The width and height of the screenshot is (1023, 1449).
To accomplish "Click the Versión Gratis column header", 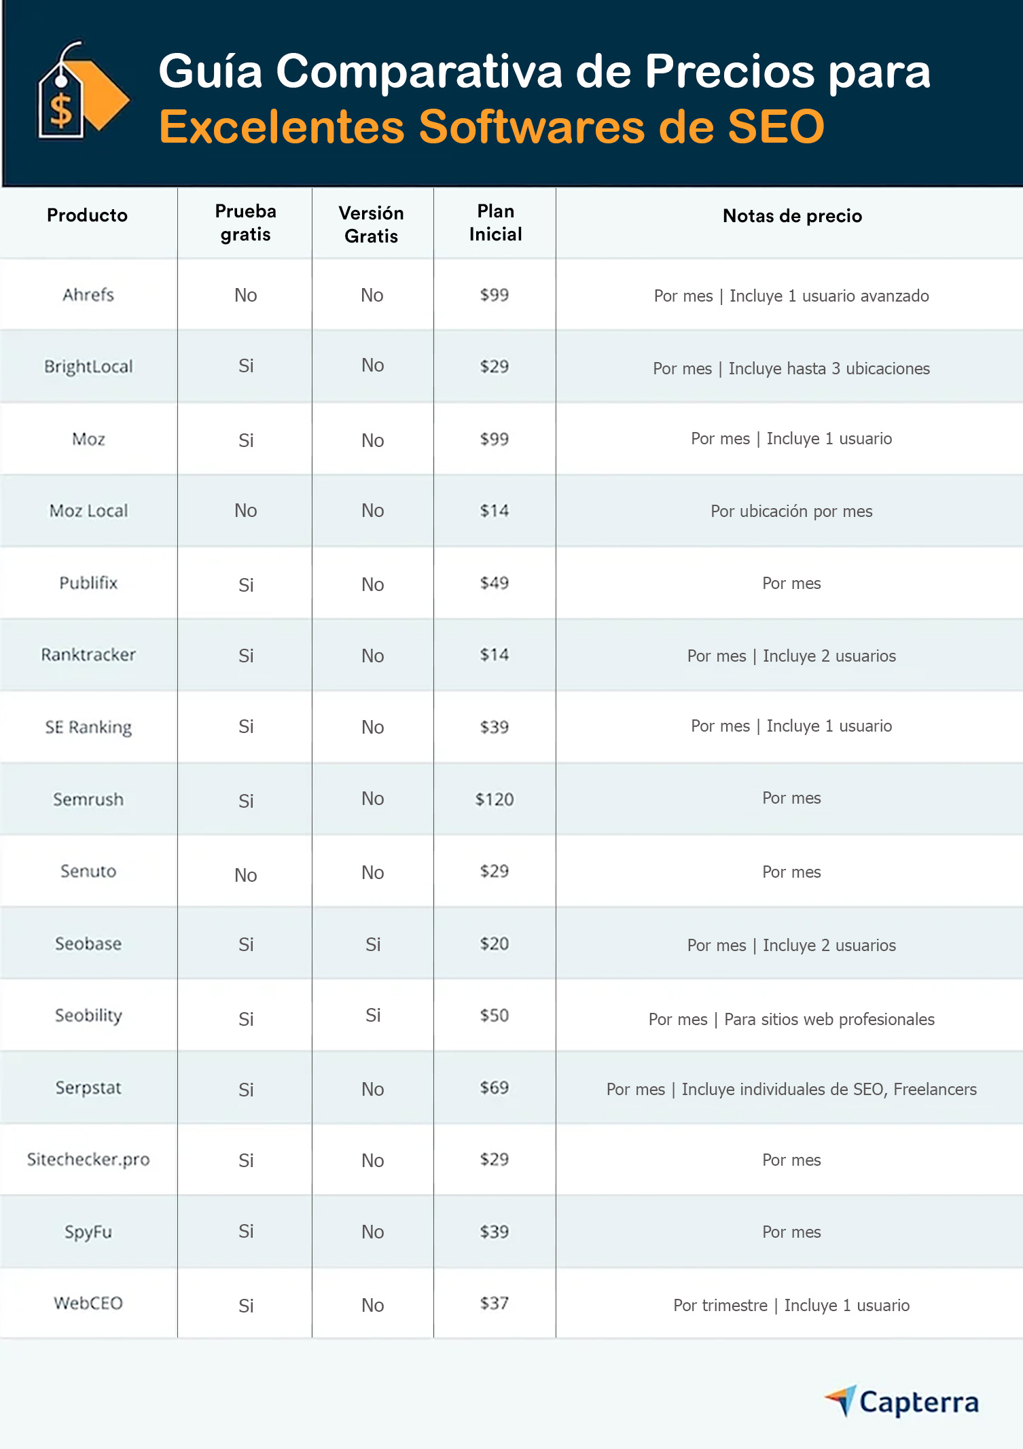I will click(371, 224).
